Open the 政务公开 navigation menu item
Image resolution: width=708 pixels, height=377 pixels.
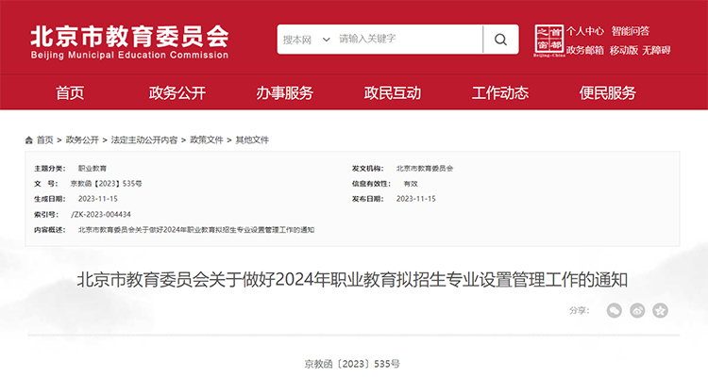(x=177, y=93)
